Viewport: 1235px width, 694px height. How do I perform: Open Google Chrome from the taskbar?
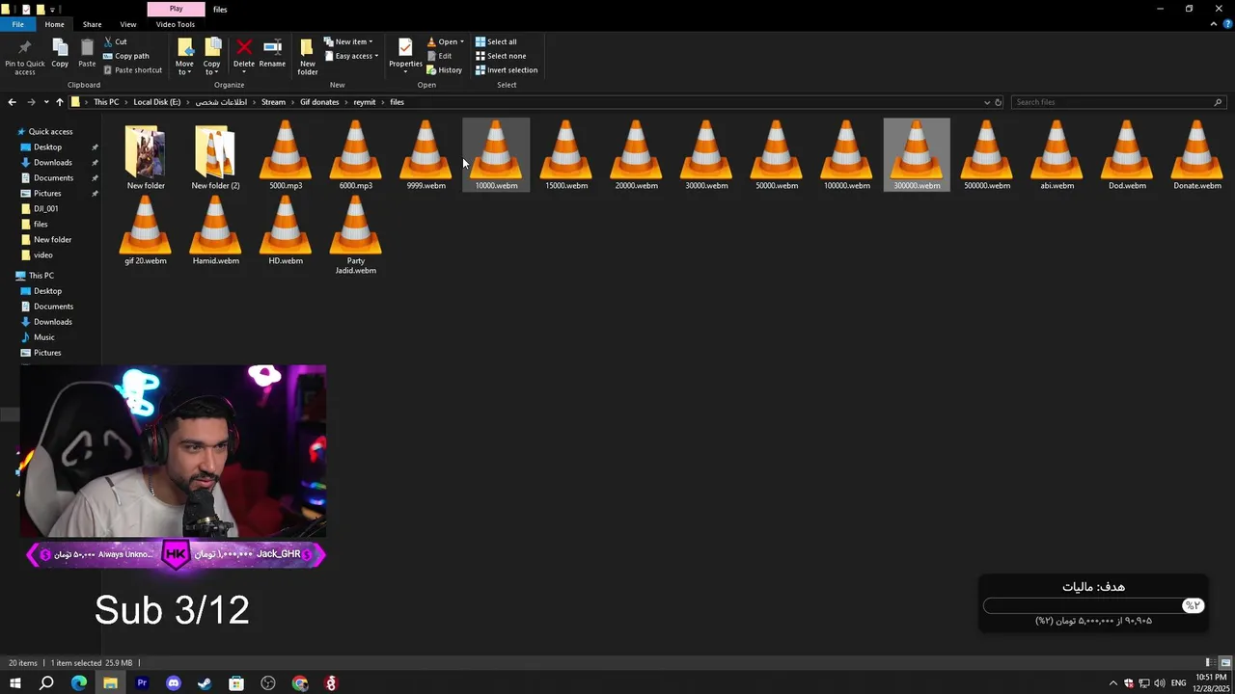coord(300,683)
